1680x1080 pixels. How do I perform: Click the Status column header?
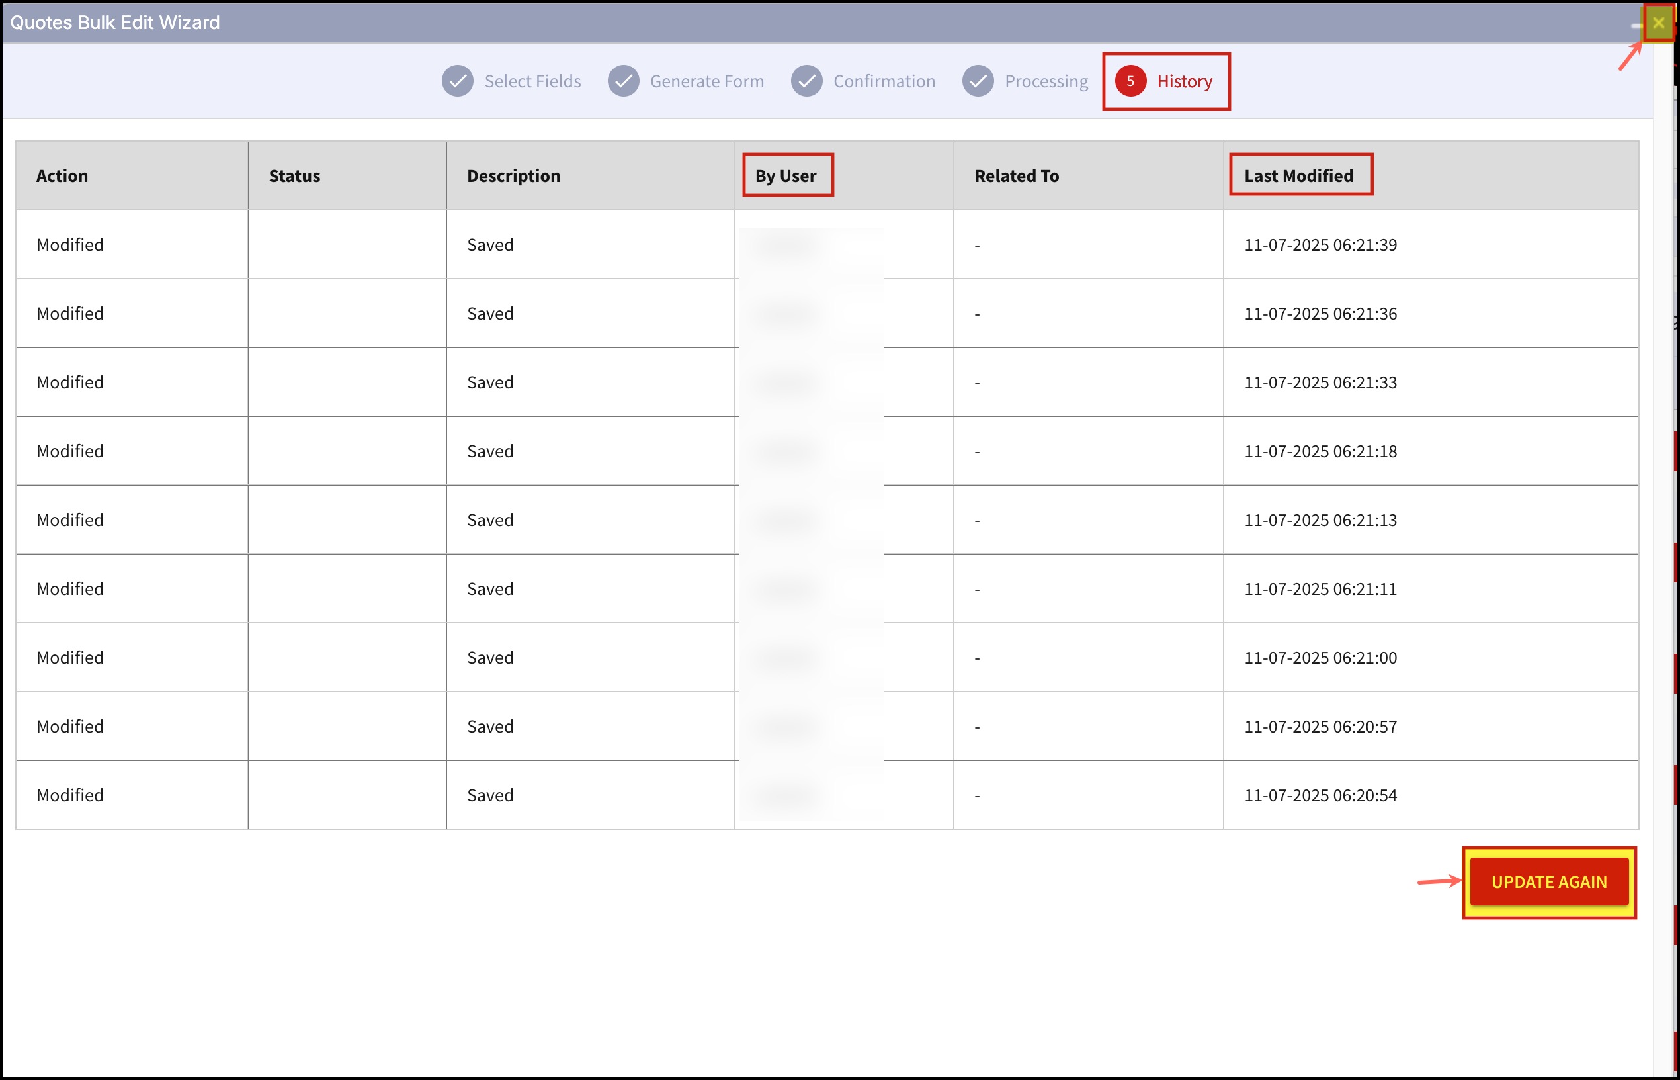(x=294, y=175)
